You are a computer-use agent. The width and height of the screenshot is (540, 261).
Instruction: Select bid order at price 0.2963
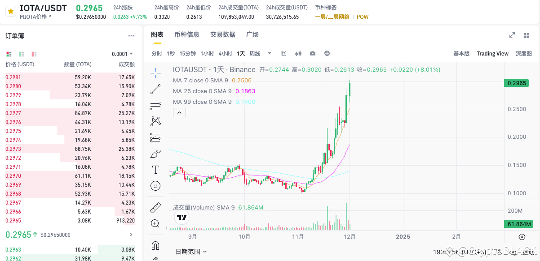[70, 249]
